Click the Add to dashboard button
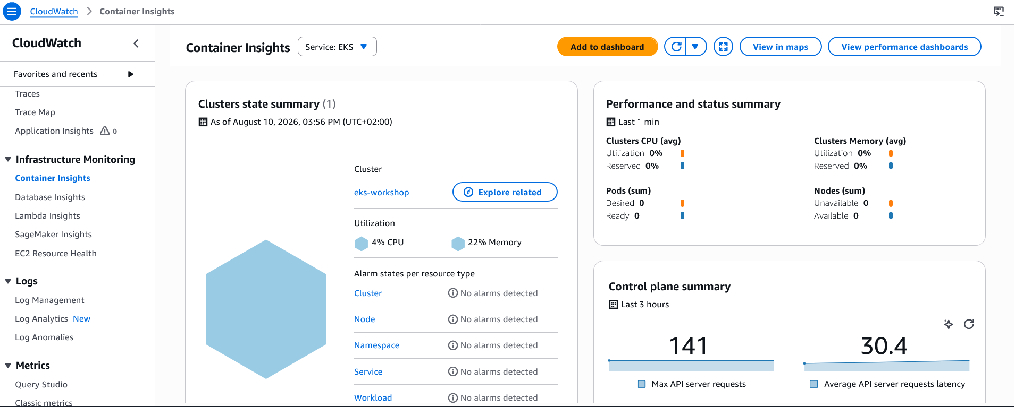Image resolution: width=1015 pixels, height=407 pixels. pos(607,47)
